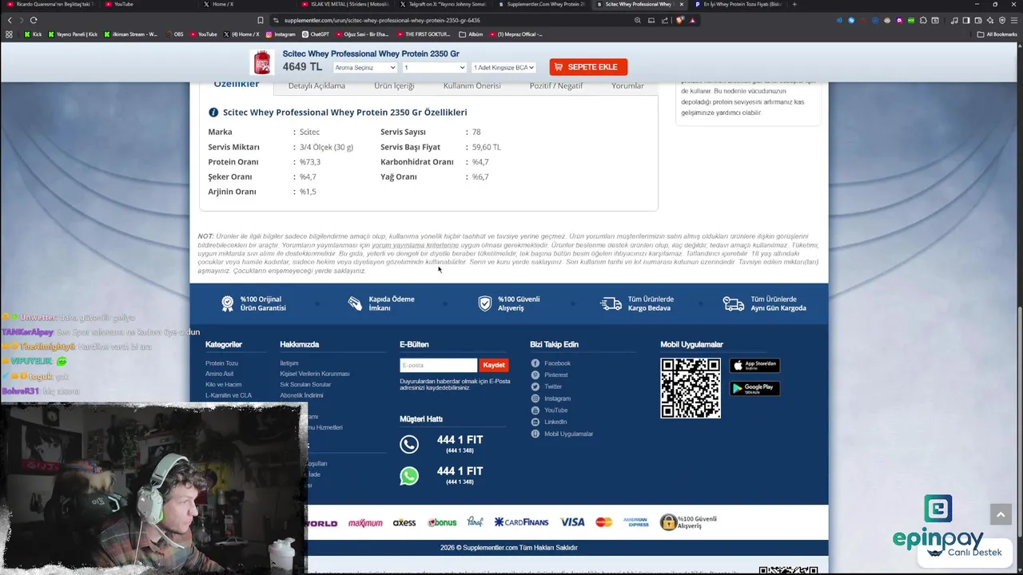Open the Kilo ve Hacim footer link
This screenshot has width=1023, height=575.
223,384
